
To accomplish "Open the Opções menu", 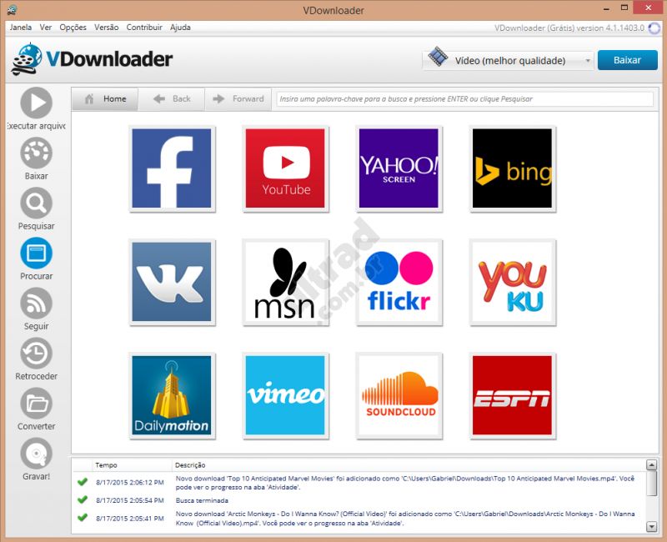I will tap(73, 28).
